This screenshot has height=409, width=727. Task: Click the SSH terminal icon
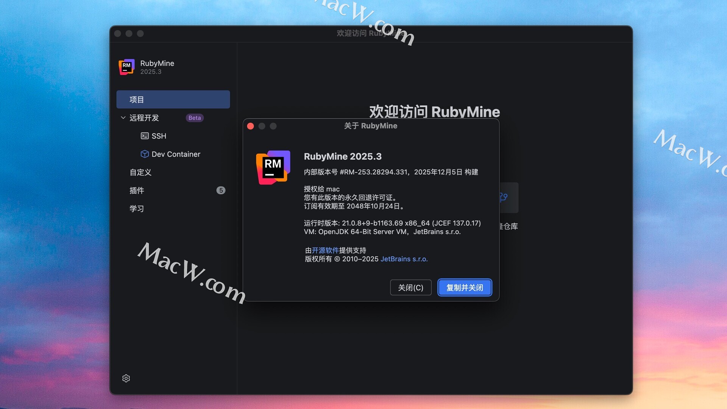145,136
